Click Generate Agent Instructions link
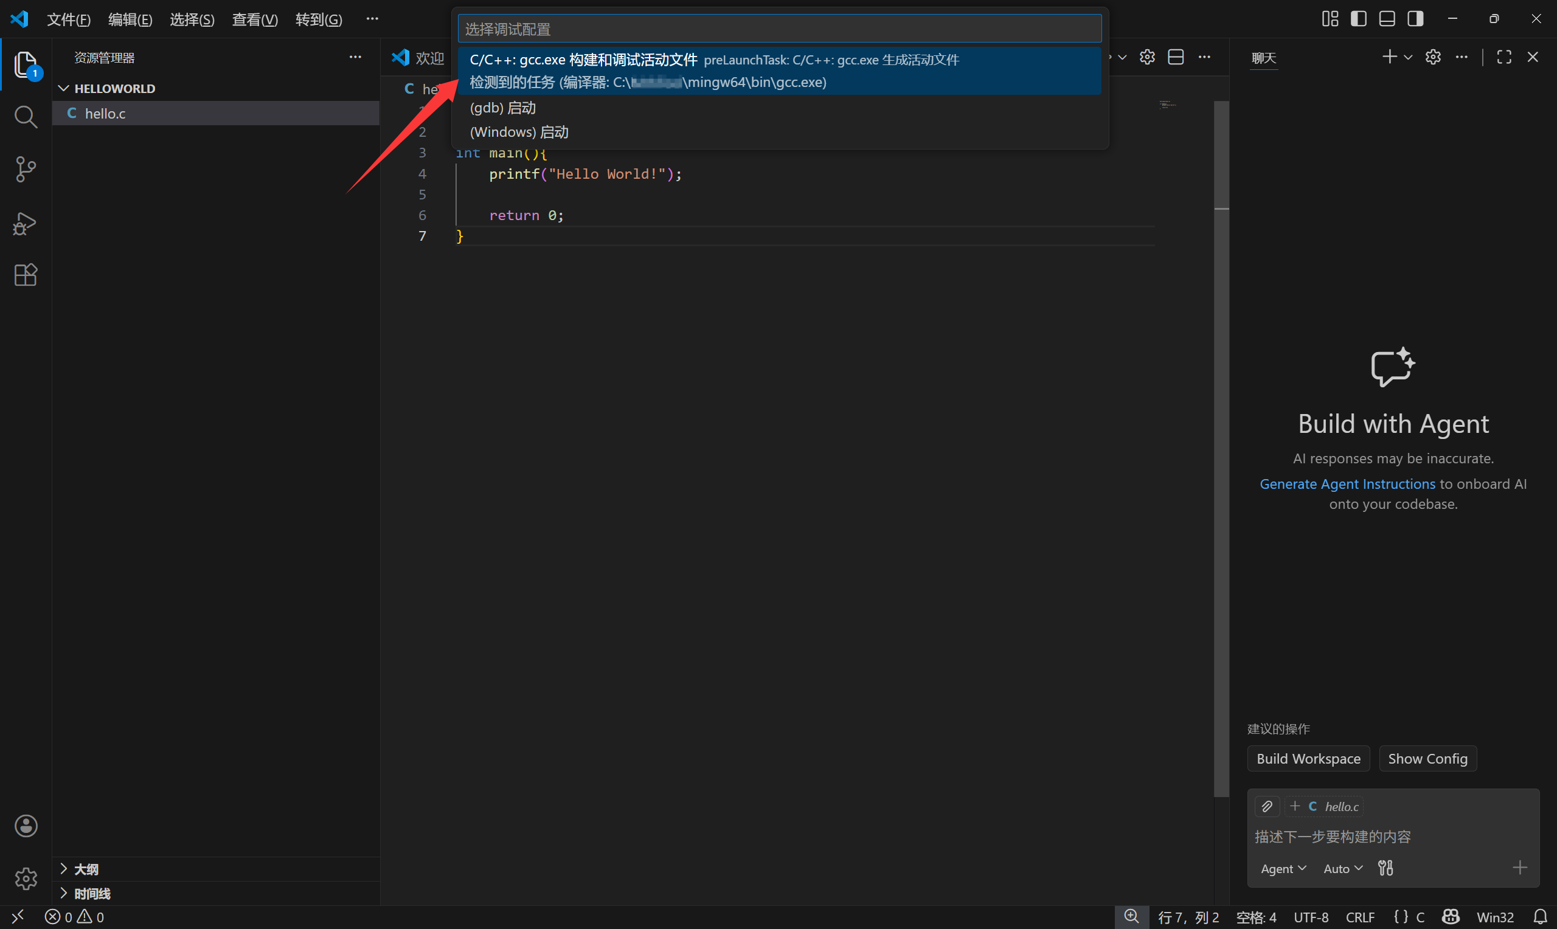This screenshot has height=929, width=1557. pos(1347,484)
